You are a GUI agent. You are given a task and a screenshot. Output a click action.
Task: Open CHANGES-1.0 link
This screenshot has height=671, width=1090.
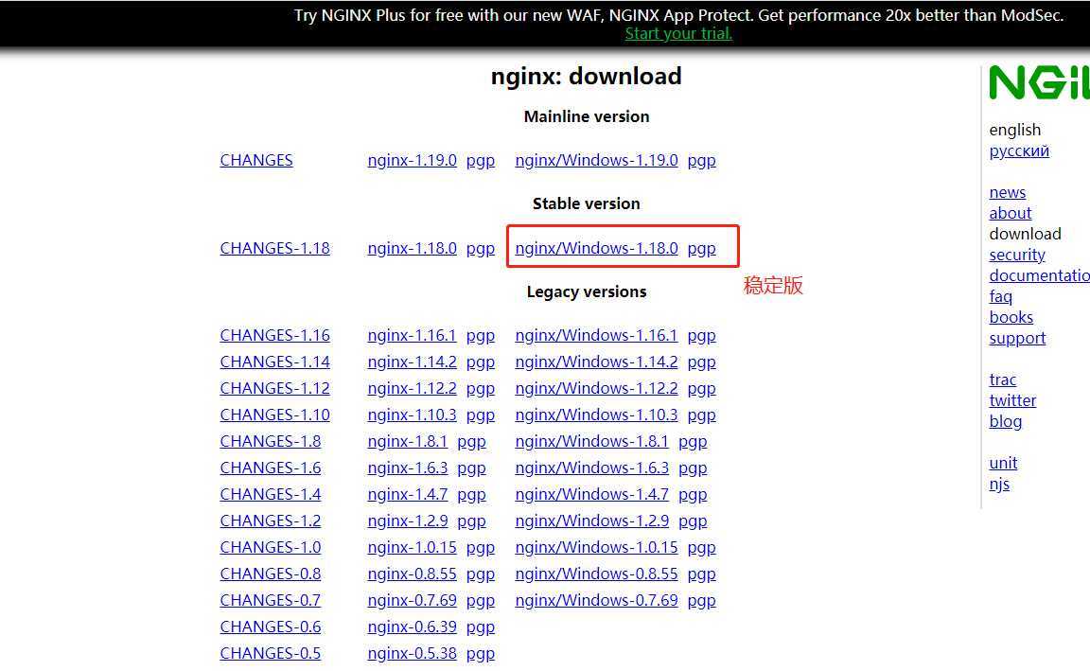(x=271, y=547)
